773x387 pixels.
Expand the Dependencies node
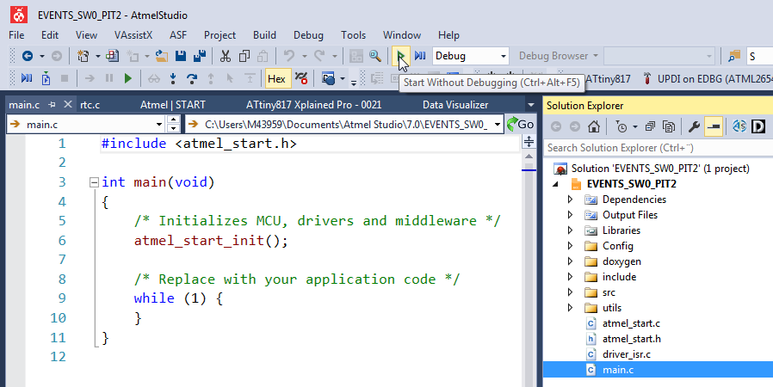point(571,200)
